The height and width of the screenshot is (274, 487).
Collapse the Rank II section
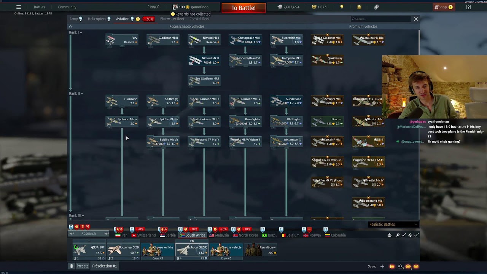click(76, 94)
